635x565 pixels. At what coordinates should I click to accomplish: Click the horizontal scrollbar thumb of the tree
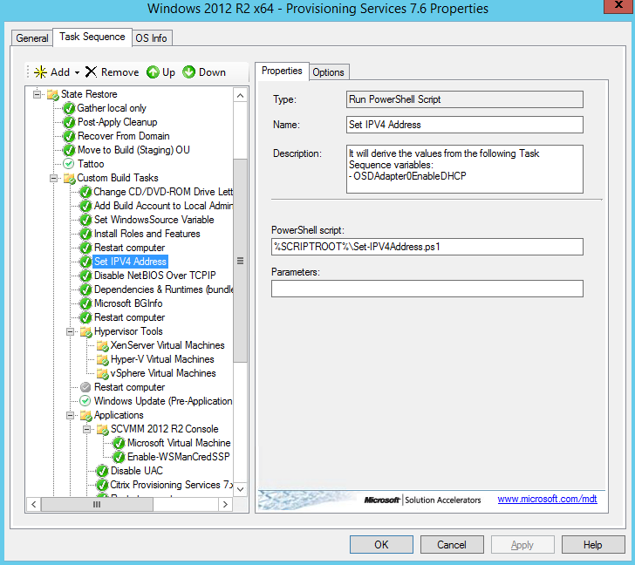[97, 504]
